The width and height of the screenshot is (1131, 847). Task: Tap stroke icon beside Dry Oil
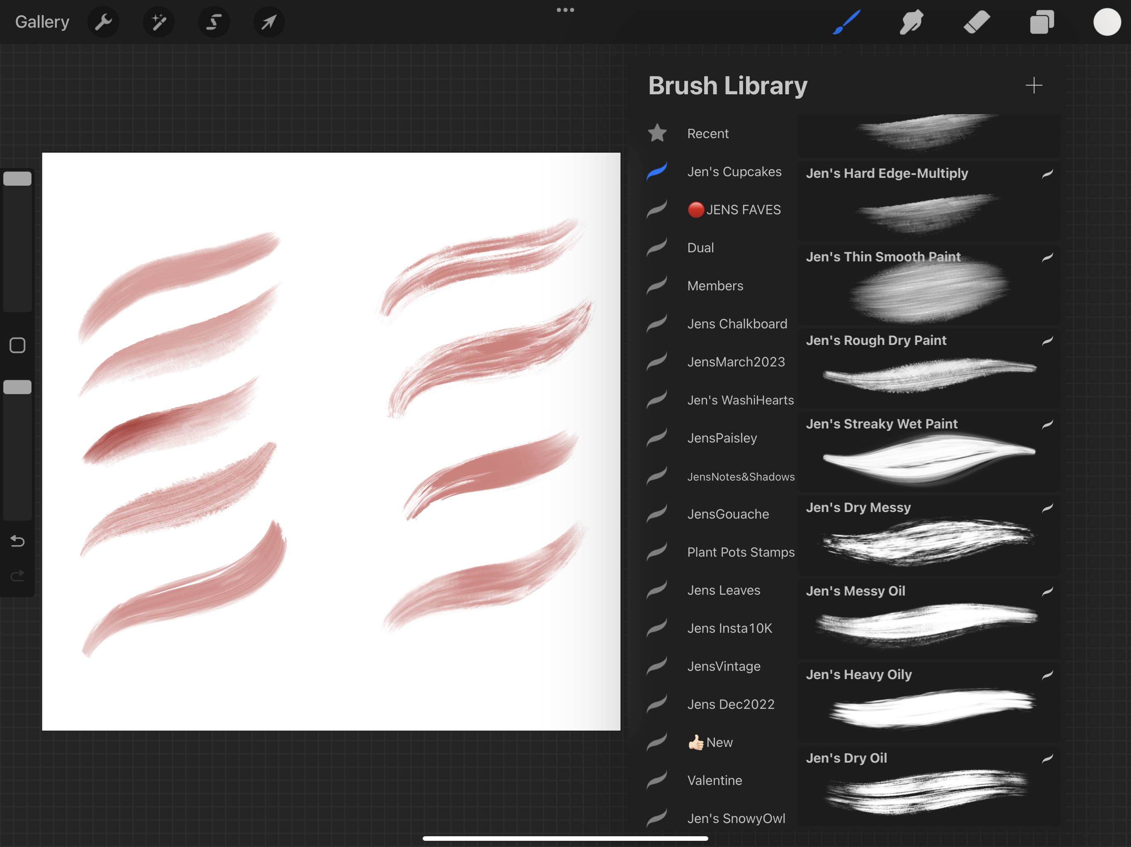(x=1047, y=758)
